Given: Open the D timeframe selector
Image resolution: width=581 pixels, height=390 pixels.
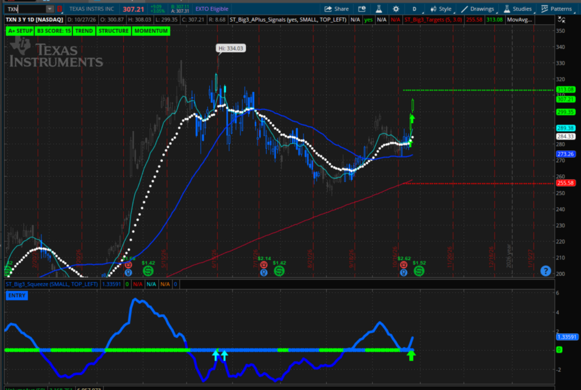Looking at the screenshot, I should 414,9.
